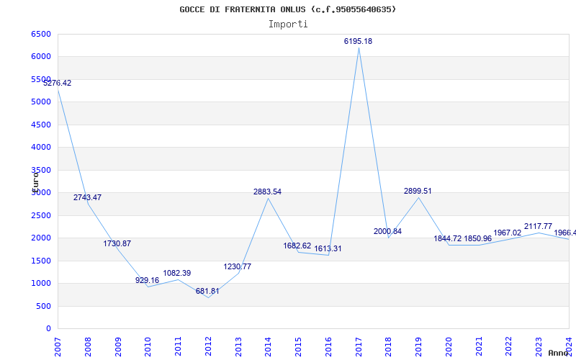Click the x-axis year 2021
This screenshot has width=576, height=360.
click(479, 347)
